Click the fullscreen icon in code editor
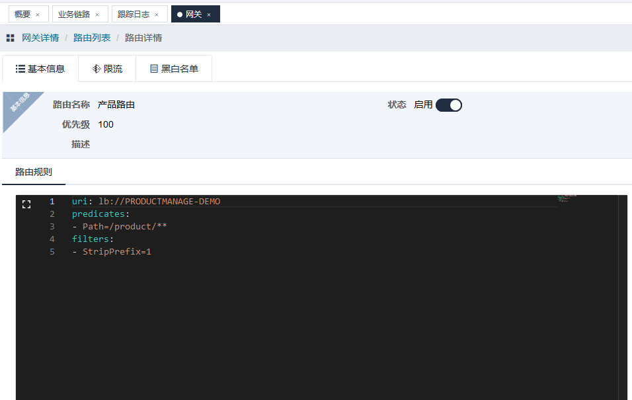Screen dimensions: 632x400 [26, 204]
